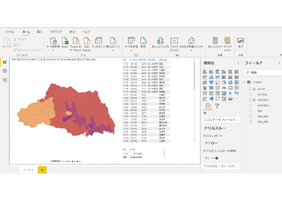Switch to Model view in left sidebar
Screen dimensions: 282x201
[5, 80]
